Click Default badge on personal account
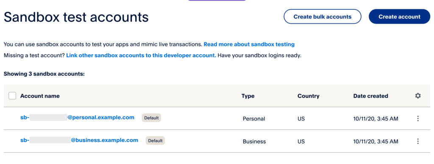 tap(151, 118)
